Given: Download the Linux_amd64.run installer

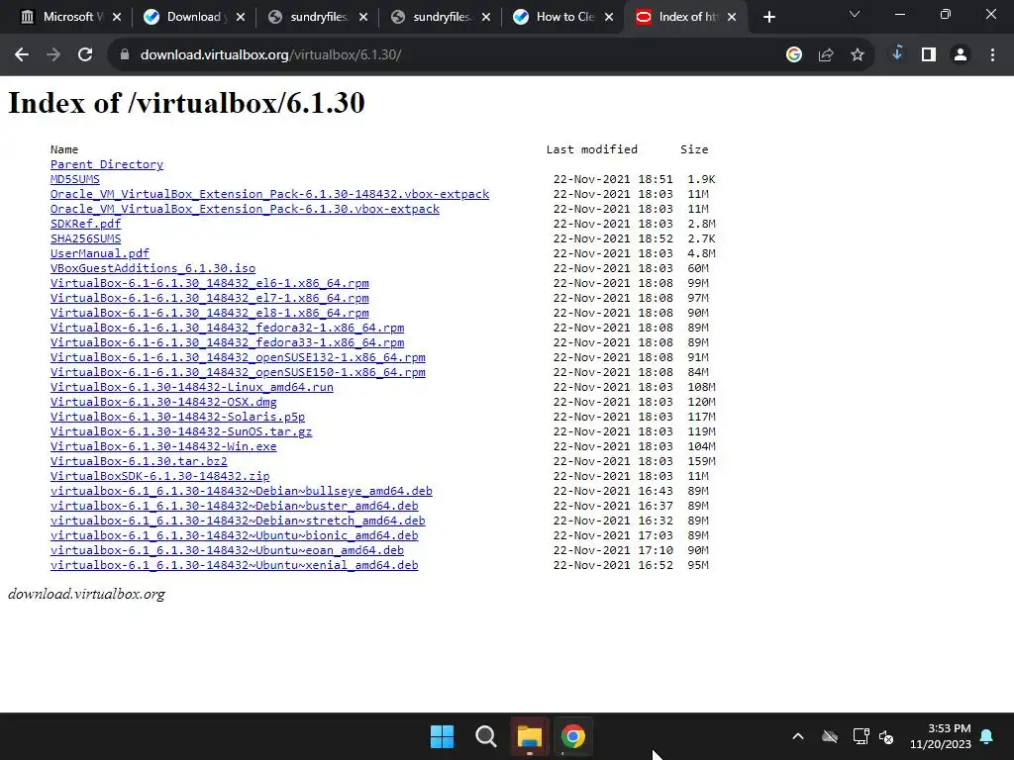Looking at the screenshot, I should click(192, 387).
